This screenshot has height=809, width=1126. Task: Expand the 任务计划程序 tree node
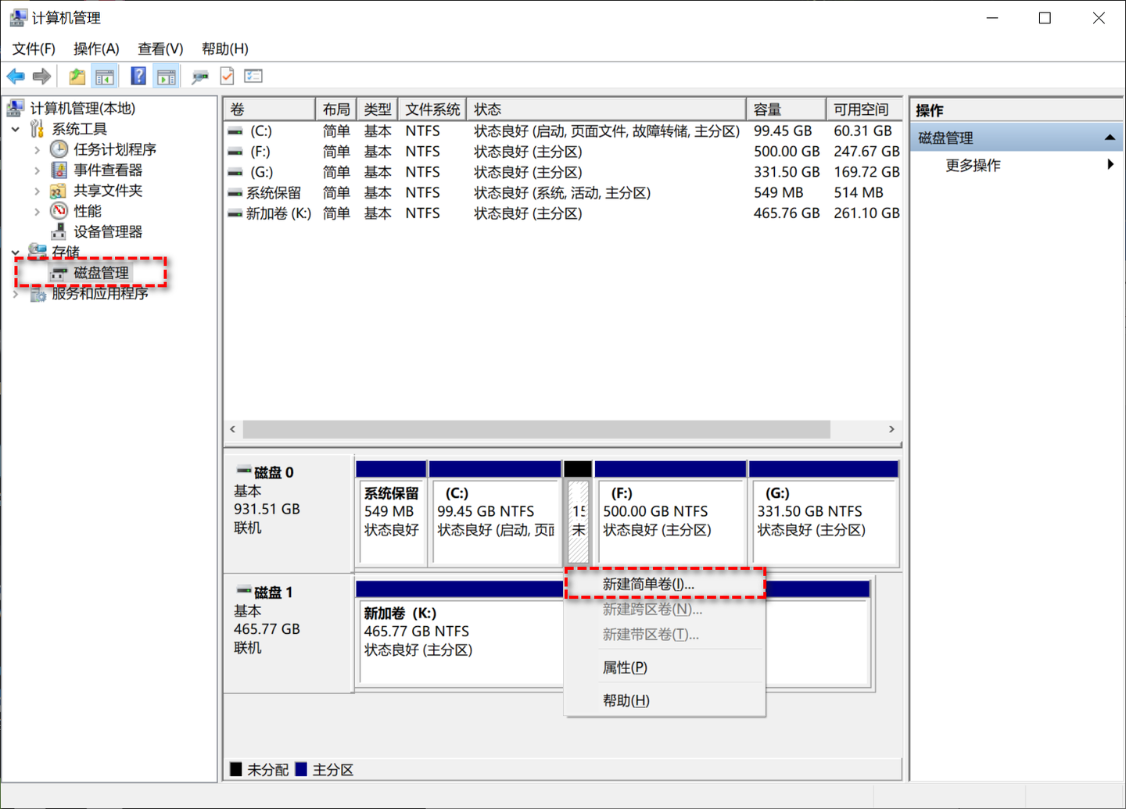[37, 149]
